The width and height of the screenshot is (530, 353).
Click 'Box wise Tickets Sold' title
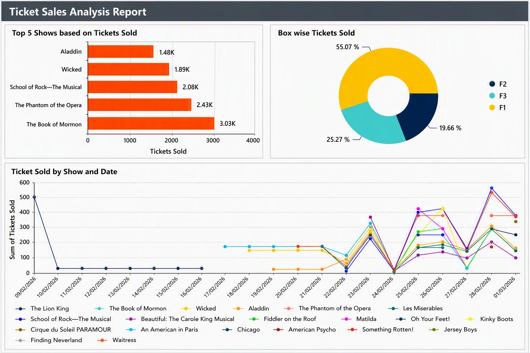tap(316, 33)
